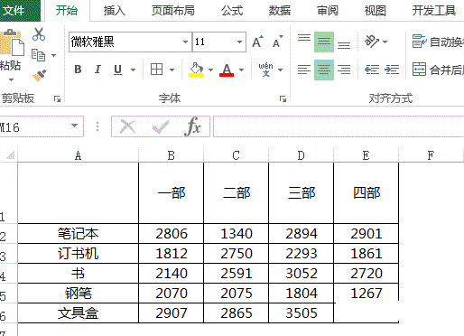464x336 pixels.
Task: Switch to 公式 formulas tab
Action: point(232,11)
